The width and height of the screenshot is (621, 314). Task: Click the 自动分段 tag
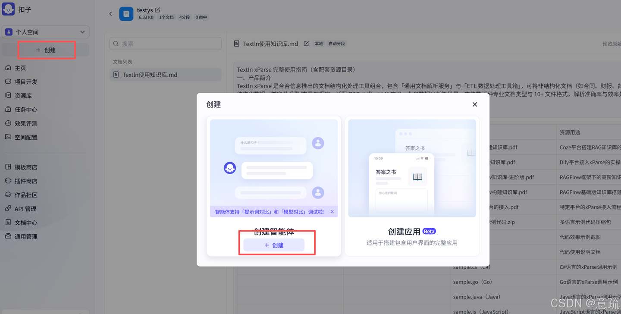click(337, 44)
